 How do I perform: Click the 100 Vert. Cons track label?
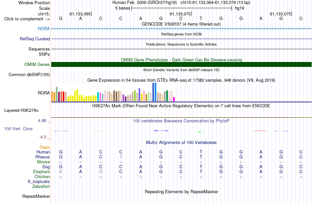18,129
